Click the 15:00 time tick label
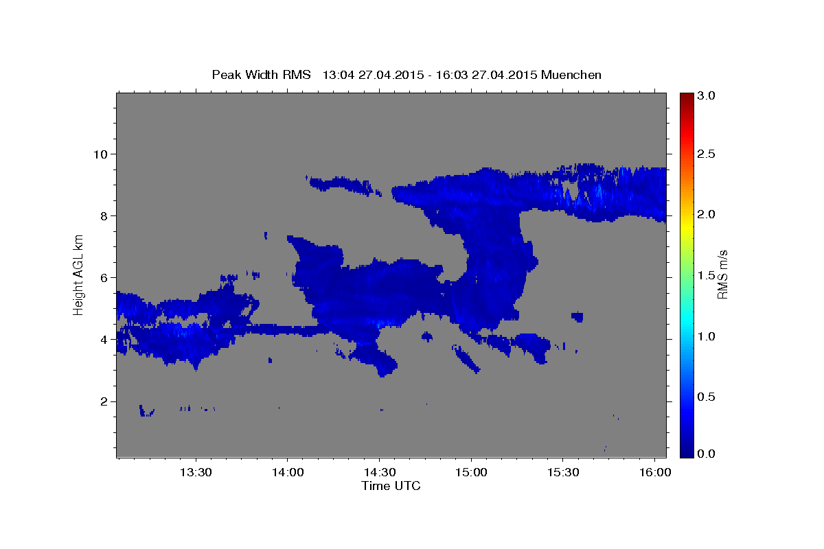The image size is (824, 549). tap(471, 473)
